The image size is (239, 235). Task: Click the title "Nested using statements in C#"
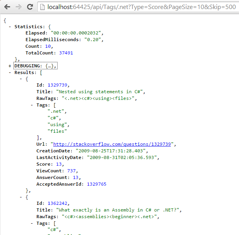tap(100, 92)
